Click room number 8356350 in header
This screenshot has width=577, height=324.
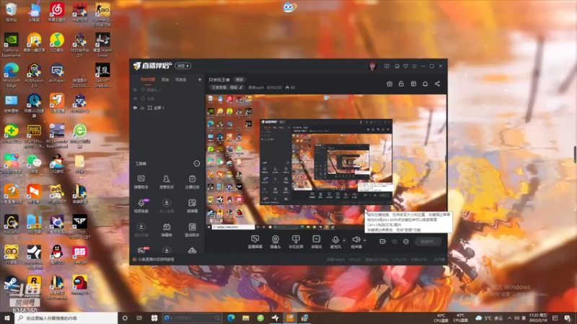click(x=274, y=87)
